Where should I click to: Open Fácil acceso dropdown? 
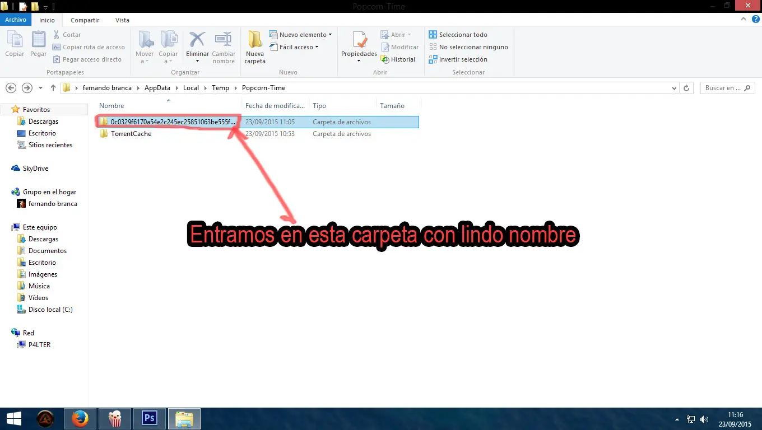(x=294, y=47)
